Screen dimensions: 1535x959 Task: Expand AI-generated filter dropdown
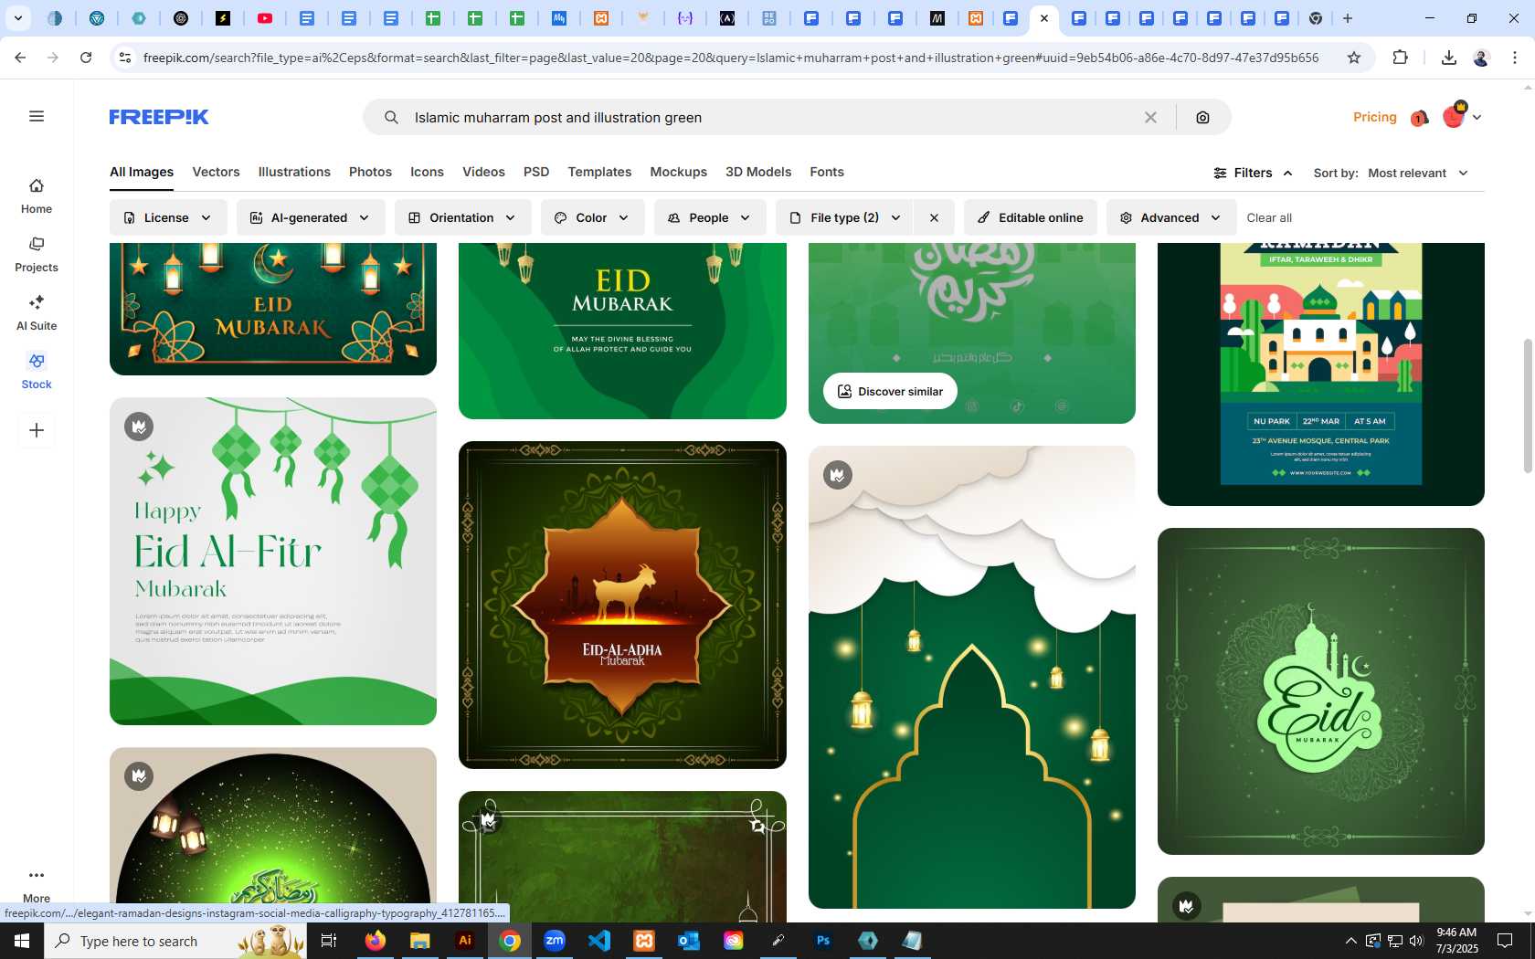pyautogui.click(x=311, y=217)
